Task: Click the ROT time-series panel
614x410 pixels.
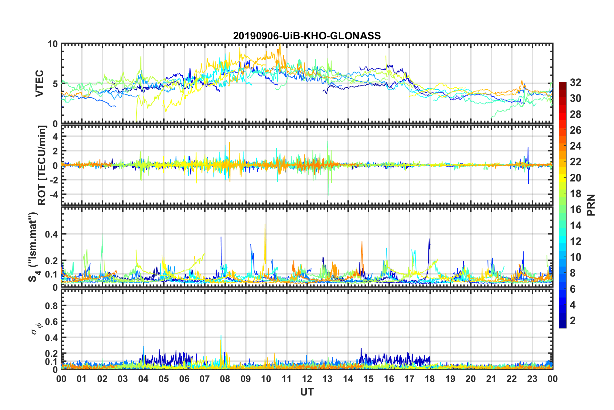Action: 307,165
